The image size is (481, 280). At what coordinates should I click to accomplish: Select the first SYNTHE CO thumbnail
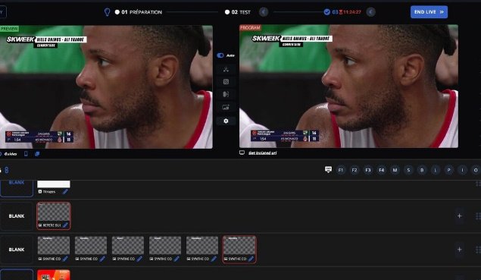pos(54,246)
